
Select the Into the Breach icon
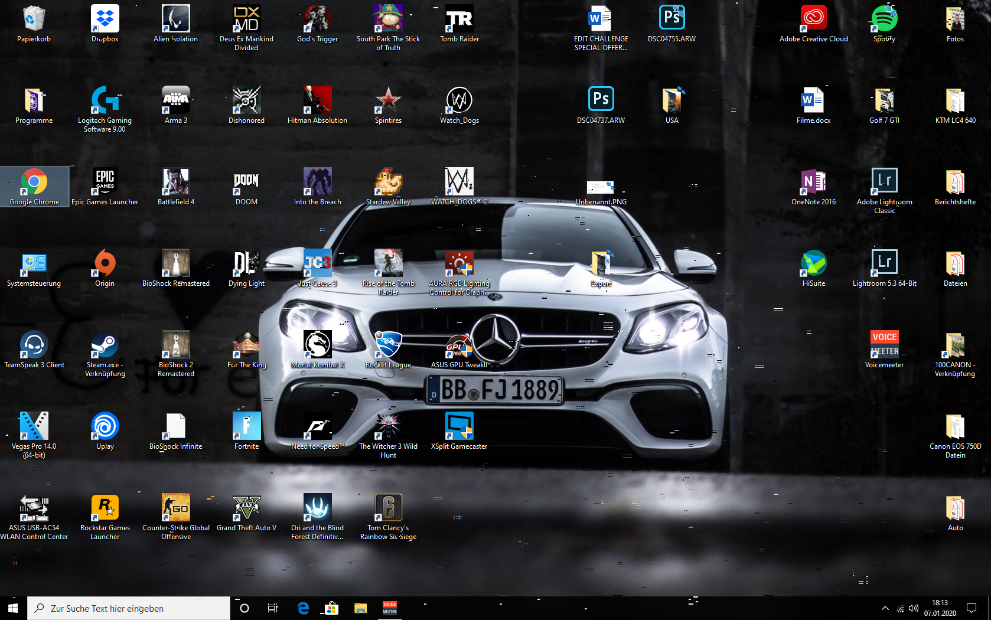pyautogui.click(x=318, y=181)
